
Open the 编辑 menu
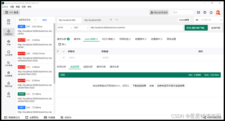tap(18, 7)
